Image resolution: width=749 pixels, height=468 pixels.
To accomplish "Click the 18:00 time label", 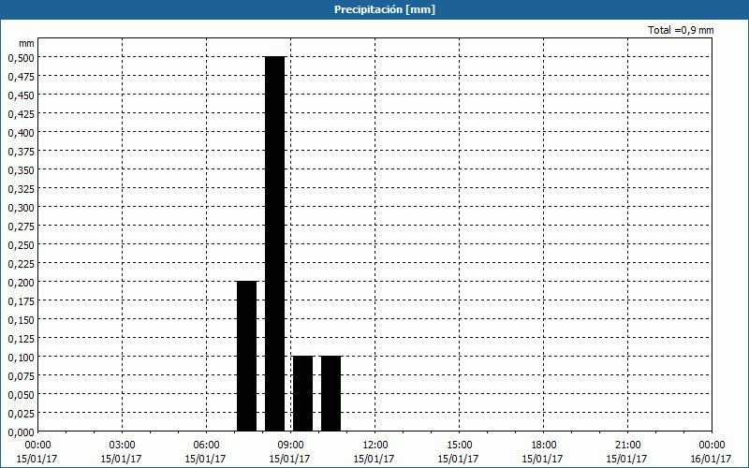I will (x=543, y=446).
